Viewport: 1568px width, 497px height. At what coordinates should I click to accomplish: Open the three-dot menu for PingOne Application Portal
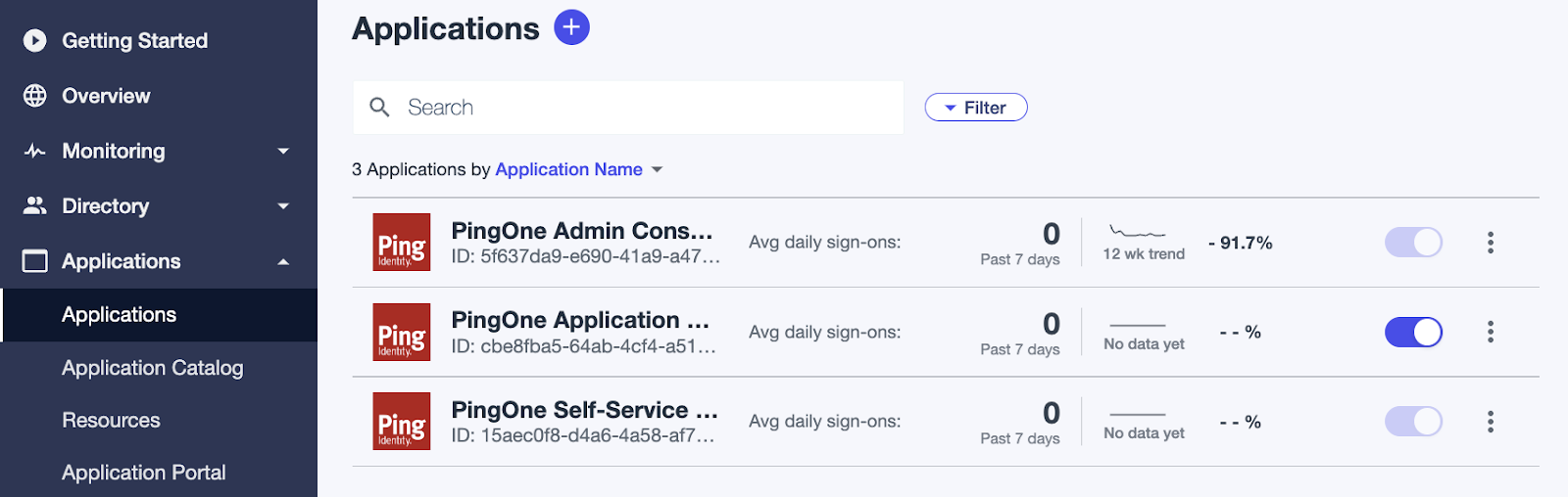point(1490,332)
